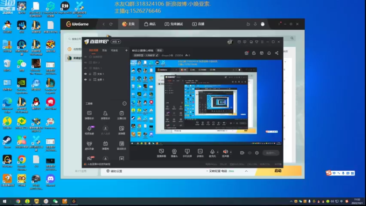Click the start streaming button in companion
The image size is (366, 206).
pyautogui.click(x=271, y=153)
